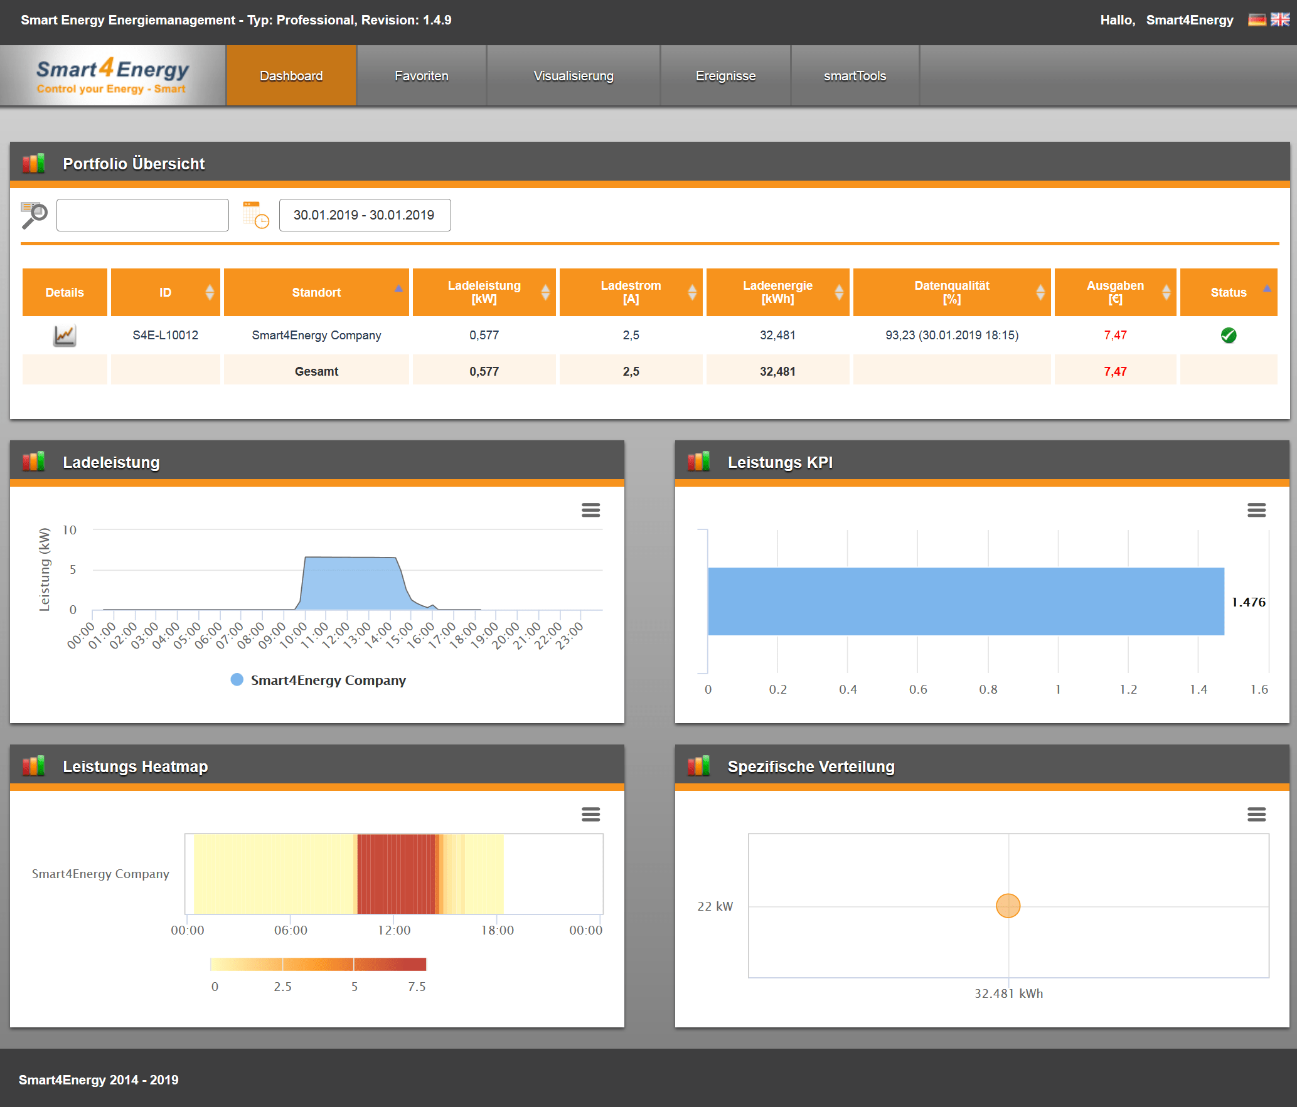
Task: Click the orange bubble in Spezifische Verteilung
Action: click(1008, 906)
